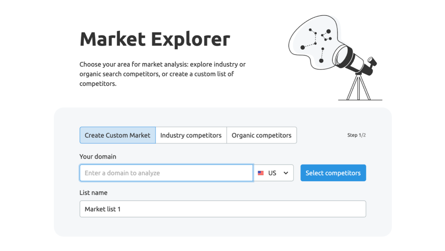This screenshot has height=251, width=445.
Task: Click the Your domain label
Action: pyautogui.click(x=98, y=156)
